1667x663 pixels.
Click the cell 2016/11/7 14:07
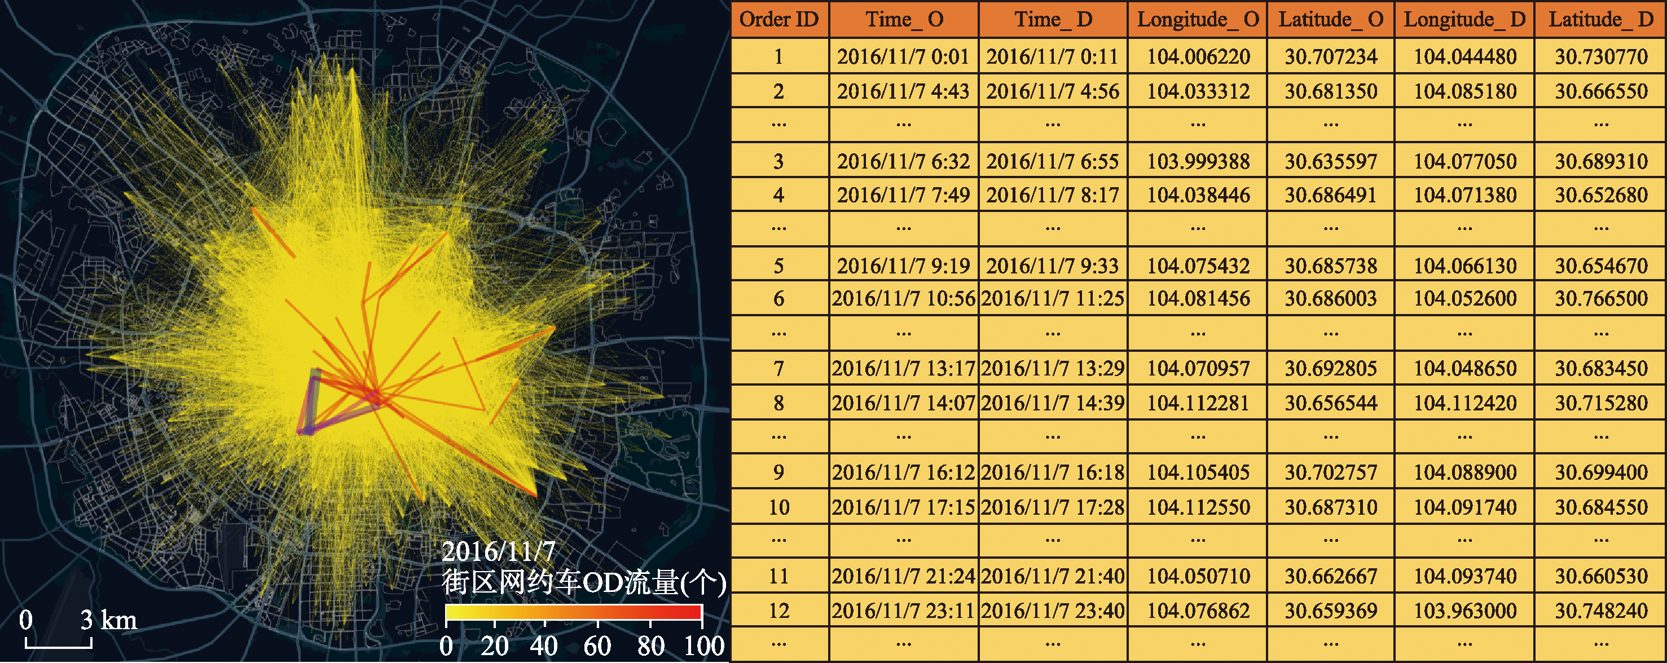coord(904,403)
